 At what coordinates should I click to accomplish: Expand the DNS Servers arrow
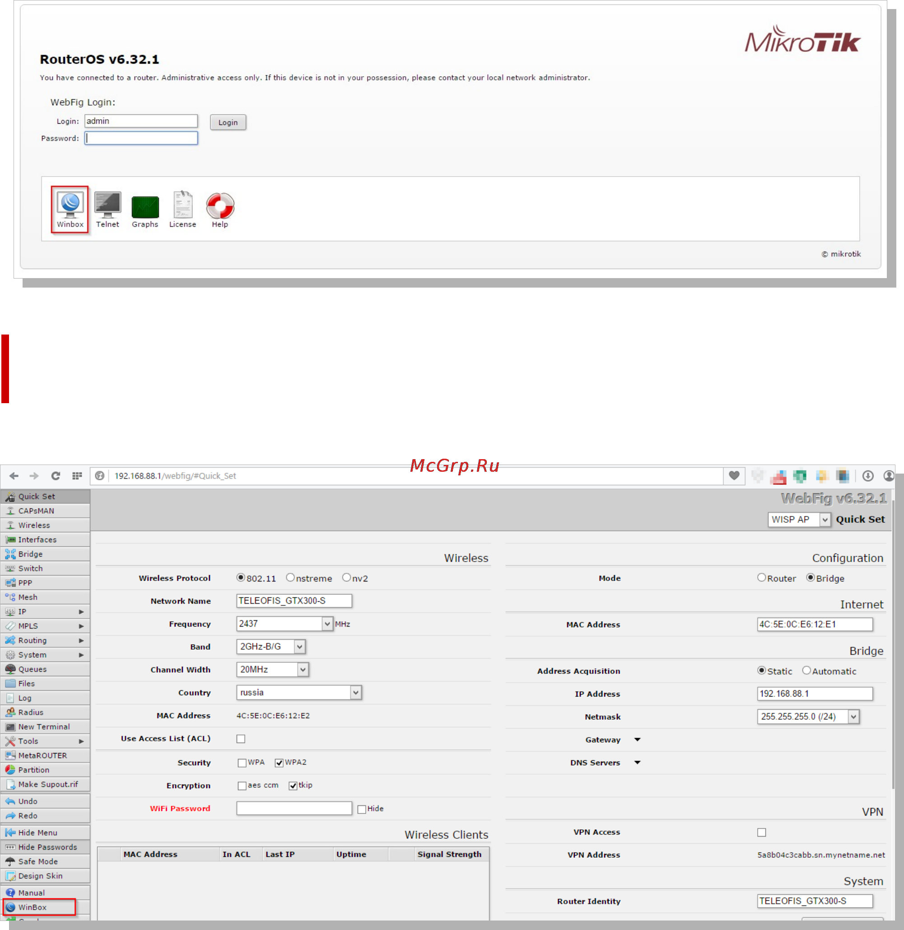[637, 763]
